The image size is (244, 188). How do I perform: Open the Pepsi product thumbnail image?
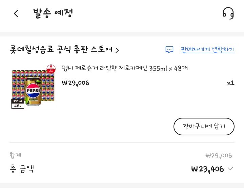coord(33,87)
